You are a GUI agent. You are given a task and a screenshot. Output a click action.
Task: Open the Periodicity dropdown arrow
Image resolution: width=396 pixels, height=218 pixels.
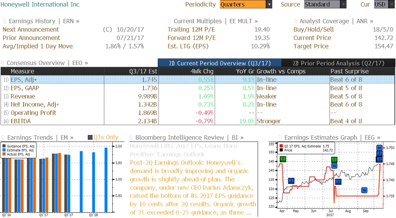pyautogui.click(x=269, y=4)
